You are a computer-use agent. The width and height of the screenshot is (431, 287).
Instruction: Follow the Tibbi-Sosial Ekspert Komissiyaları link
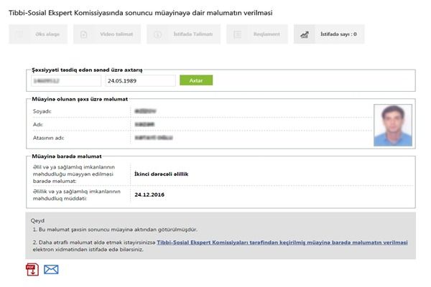point(282,243)
